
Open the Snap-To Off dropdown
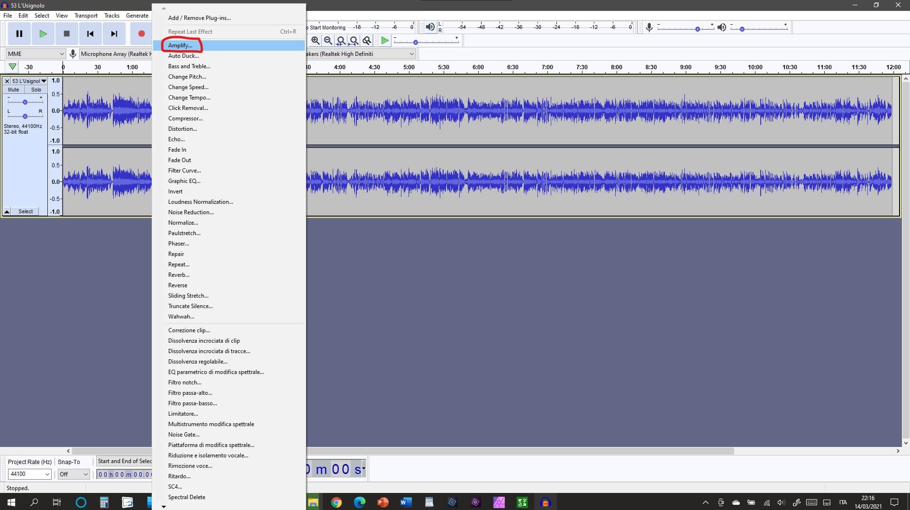tap(73, 474)
